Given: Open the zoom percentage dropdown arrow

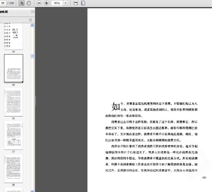Looking at the screenshot, I should 66,3.
